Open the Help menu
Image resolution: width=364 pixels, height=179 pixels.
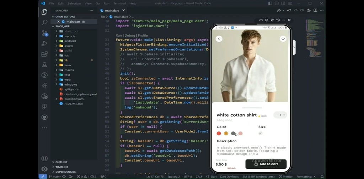(x=133, y=4)
